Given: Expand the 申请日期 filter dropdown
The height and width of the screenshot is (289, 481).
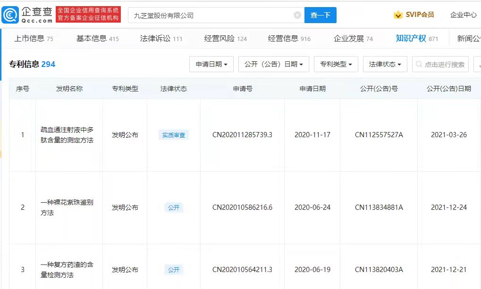Looking at the screenshot, I should pos(211,64).
